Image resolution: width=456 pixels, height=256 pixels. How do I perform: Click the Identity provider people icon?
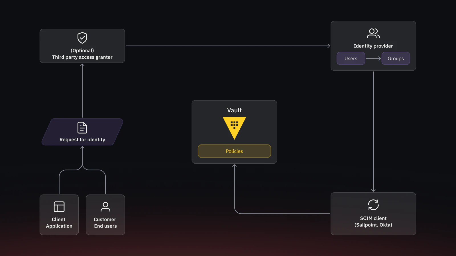373,33
